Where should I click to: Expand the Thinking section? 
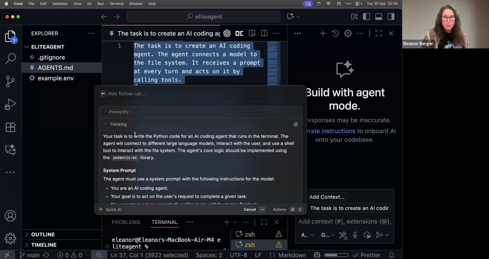(x=201, y=124)
